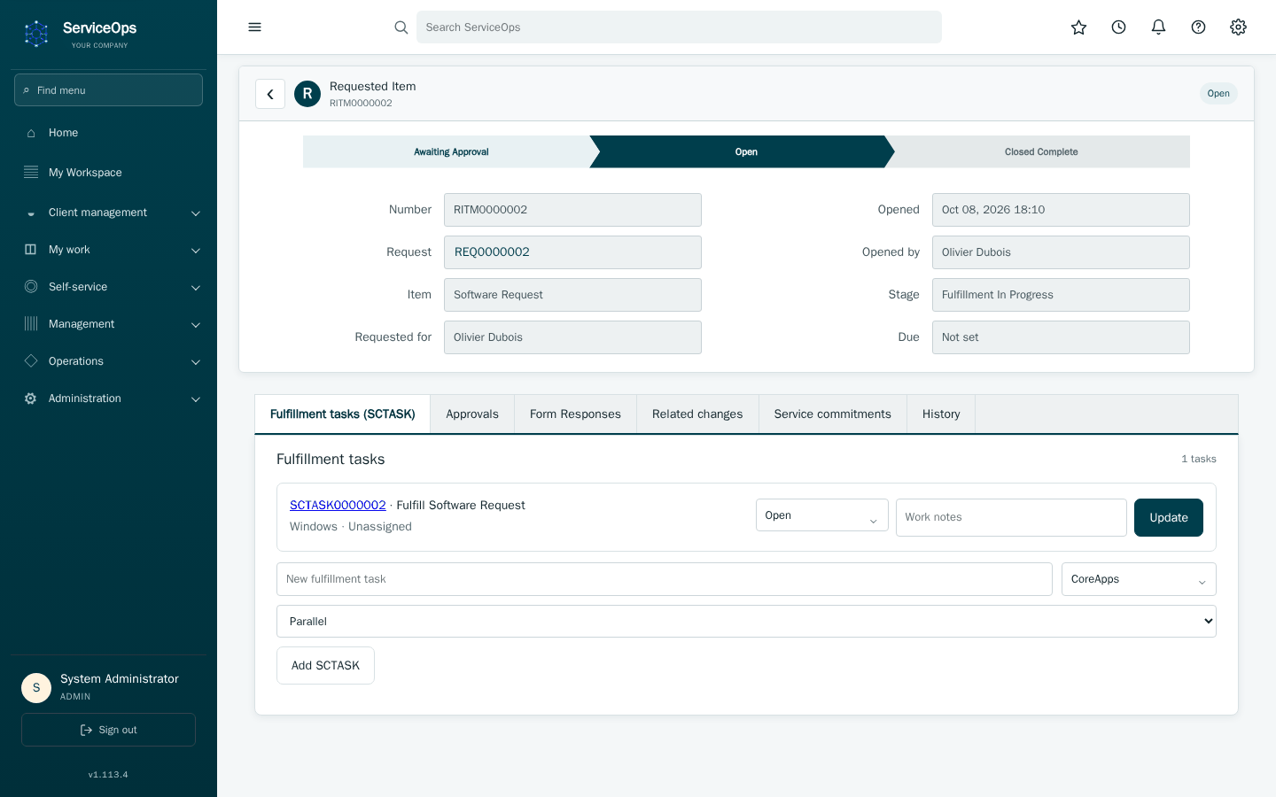This screenshot has width=1276, height=797.
Task: Open settings gear icon in top bar
Action: click(x=1238, y=27)
